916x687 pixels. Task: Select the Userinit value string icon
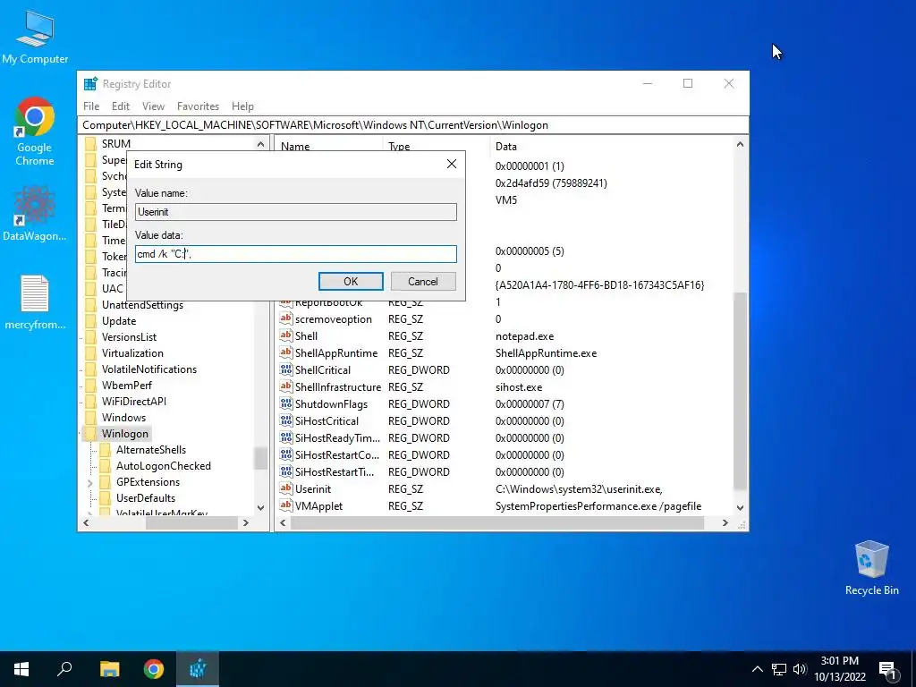coord(285,488)
